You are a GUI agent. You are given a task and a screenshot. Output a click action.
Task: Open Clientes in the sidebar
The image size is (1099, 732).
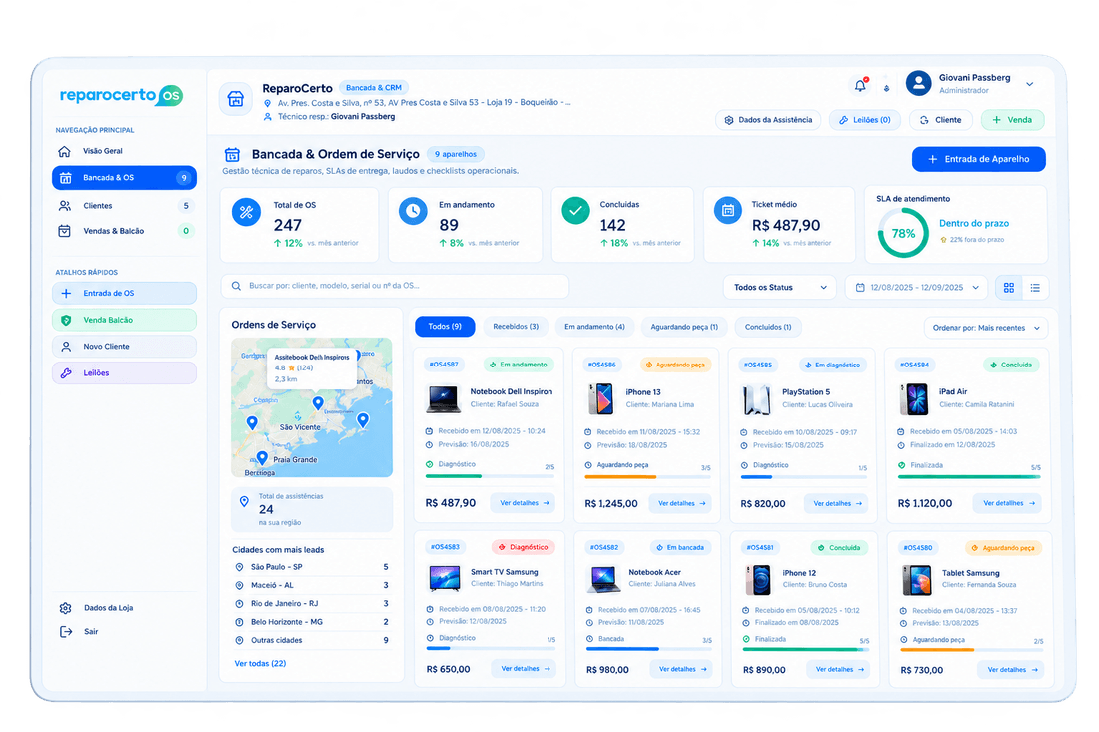(x=124, y=206)
